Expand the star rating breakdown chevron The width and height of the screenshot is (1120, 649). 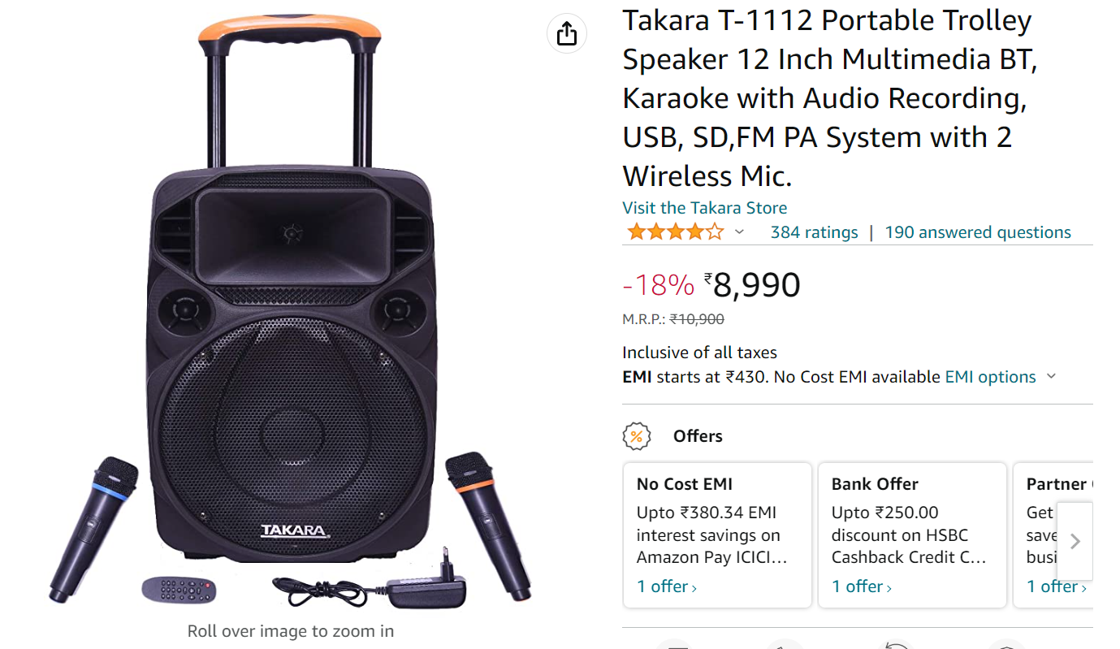[739, 232]
